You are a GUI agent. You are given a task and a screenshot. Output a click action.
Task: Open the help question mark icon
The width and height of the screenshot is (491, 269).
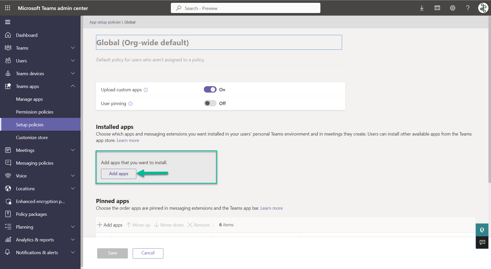point(468,8)
